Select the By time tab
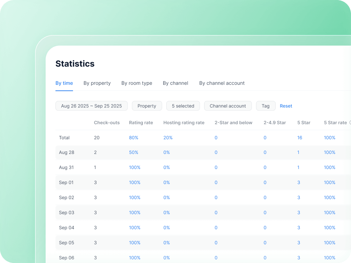 pyautogui.click(x=64, y=83)
